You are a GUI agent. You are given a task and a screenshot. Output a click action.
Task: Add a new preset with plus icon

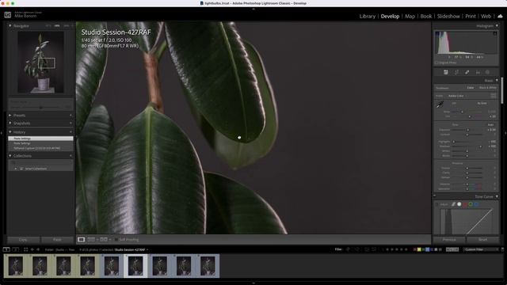(x=71, y=116)
